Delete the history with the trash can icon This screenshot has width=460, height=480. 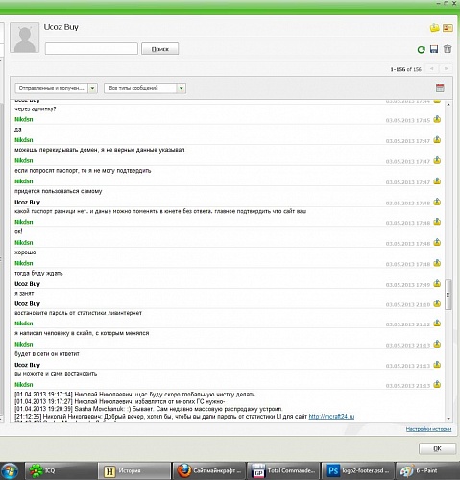coord(448,49)
